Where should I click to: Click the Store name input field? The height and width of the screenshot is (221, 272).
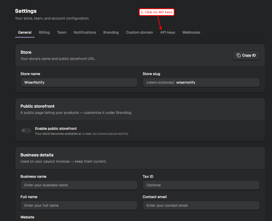pos(79,82)
